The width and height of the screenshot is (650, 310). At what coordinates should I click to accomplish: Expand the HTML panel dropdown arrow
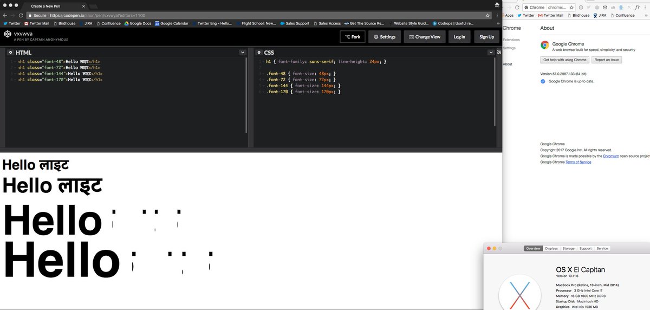tap(243, 53)
